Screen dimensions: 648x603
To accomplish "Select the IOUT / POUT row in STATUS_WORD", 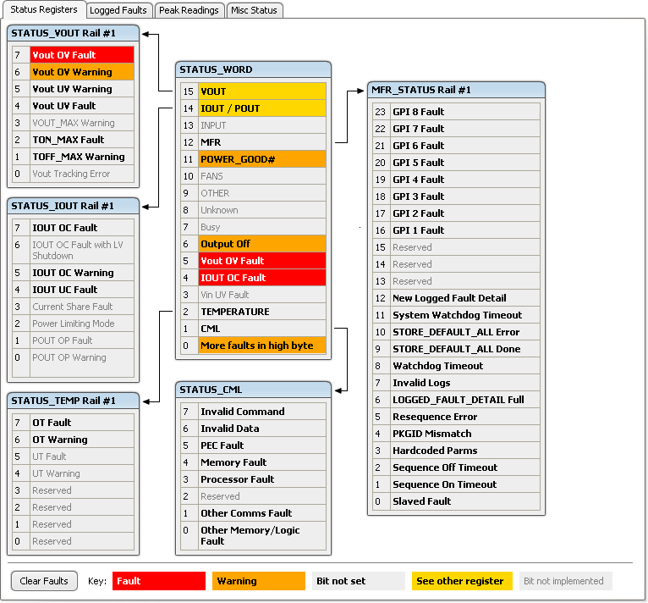I will click(261, 108).
